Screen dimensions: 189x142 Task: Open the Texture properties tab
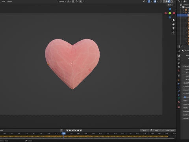[x=179, y=107]
